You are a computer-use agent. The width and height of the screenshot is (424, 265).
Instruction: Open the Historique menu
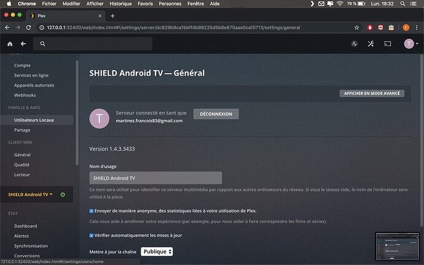coord(120,4)
